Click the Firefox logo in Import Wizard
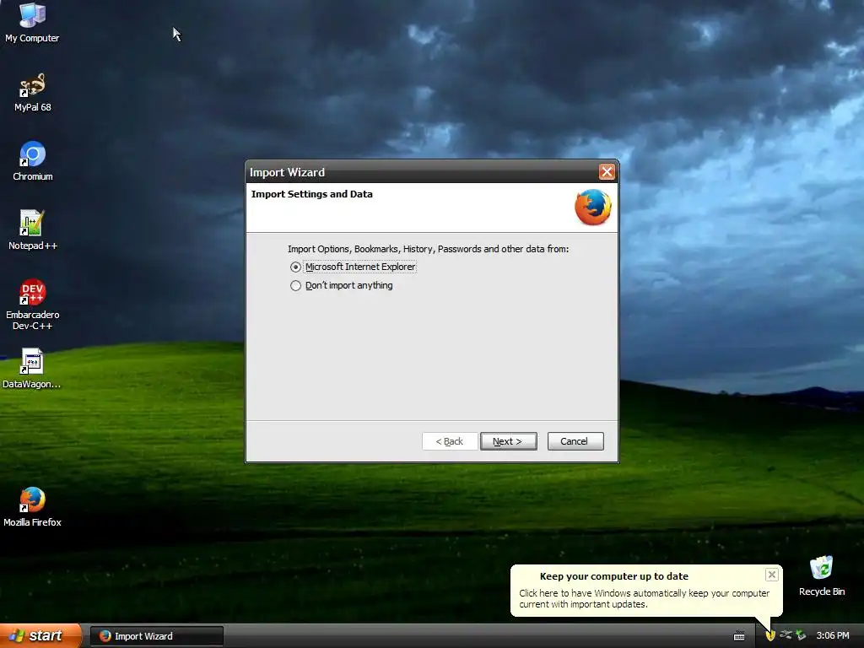 tap(593, 208)
